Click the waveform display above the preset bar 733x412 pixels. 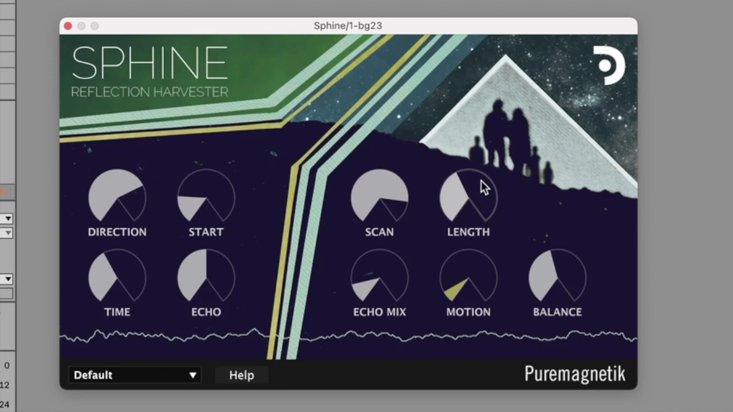click(348, 336)
